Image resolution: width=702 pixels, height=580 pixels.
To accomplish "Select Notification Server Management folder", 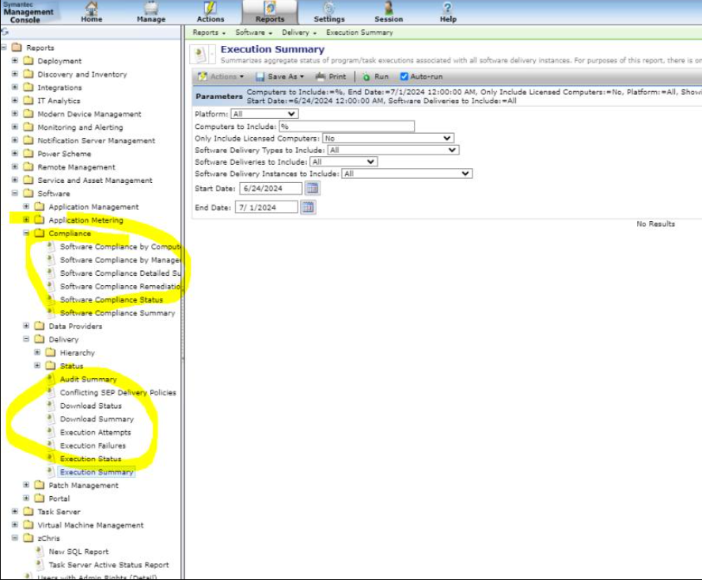I will 97,140.
